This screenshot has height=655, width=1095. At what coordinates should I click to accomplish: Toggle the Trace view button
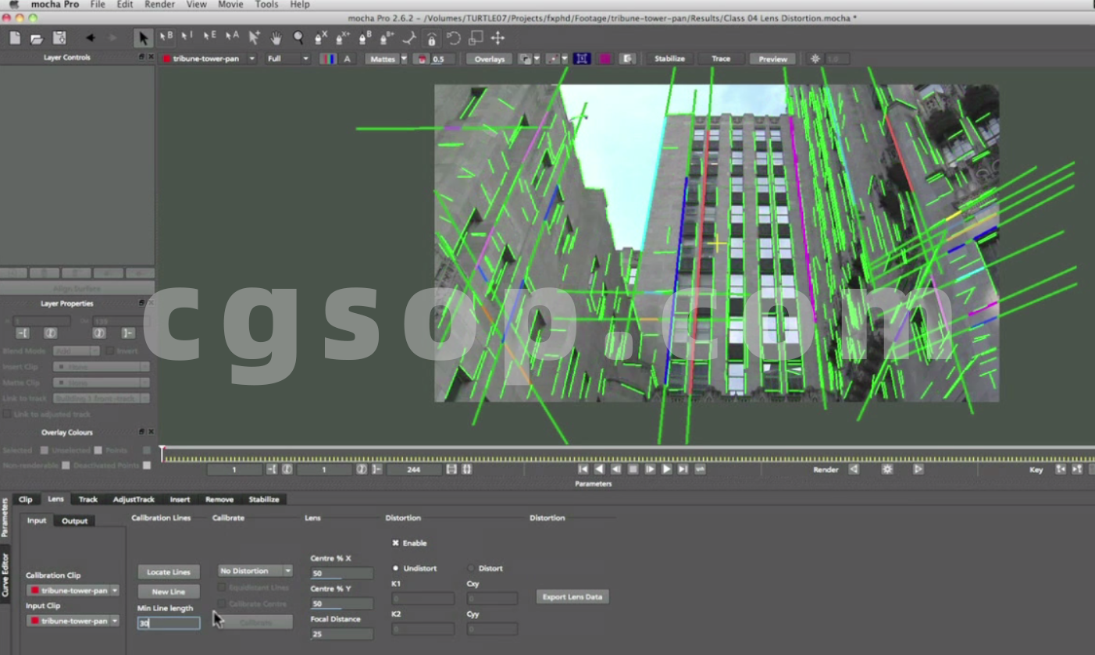721,59
